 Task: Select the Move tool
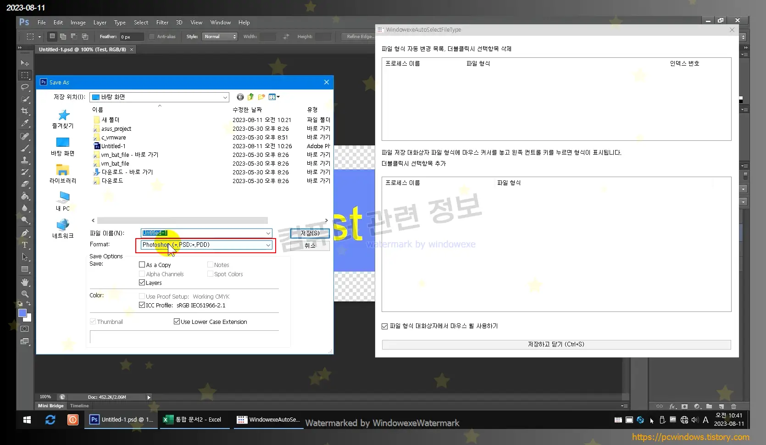pyautogui.click(x=25, y=63)
